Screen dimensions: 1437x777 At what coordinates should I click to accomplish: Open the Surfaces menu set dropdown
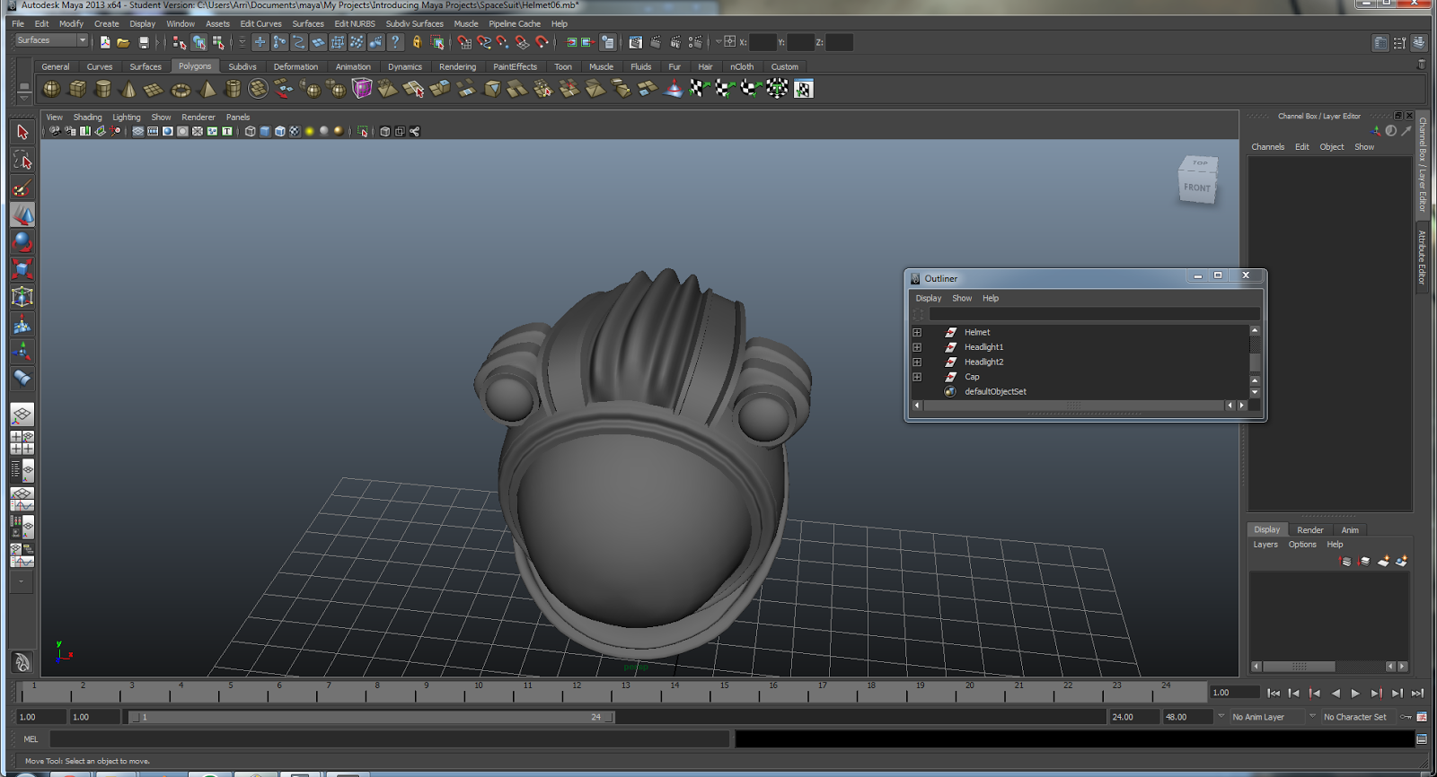click(51, 40)
